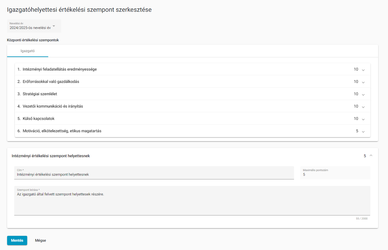Open the Nevelési év dropdown
Image resolution: width=388 pixels, height=250 pixels.
coord(34,26)
